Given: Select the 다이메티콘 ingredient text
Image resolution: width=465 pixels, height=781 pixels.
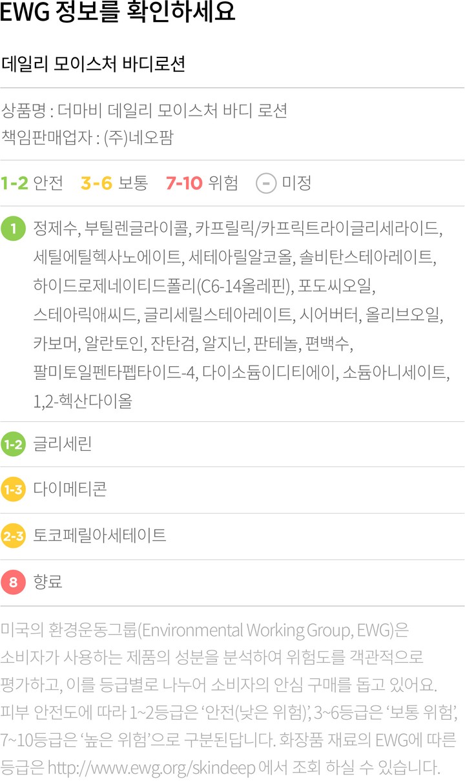Looking at the screenshot, I should (70, 490).
